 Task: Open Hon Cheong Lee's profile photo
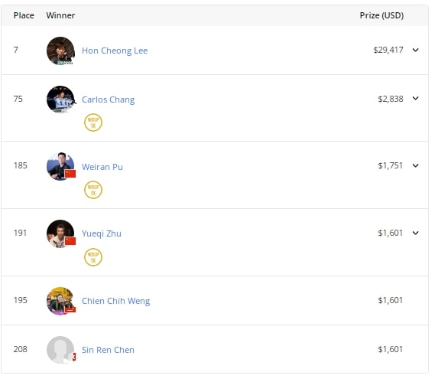60,51
